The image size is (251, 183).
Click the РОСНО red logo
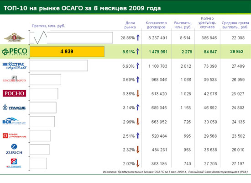coord(14,93)
